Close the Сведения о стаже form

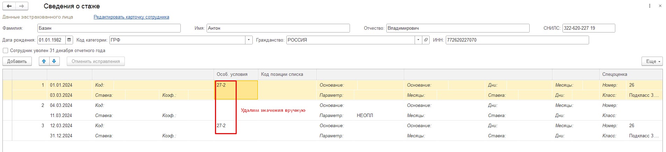coord(660,6)
